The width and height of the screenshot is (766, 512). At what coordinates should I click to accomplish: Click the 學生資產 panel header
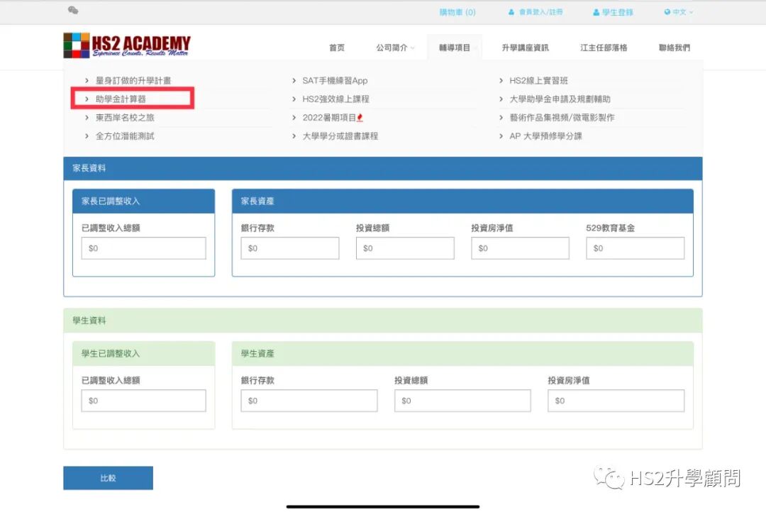pos(462,354)
